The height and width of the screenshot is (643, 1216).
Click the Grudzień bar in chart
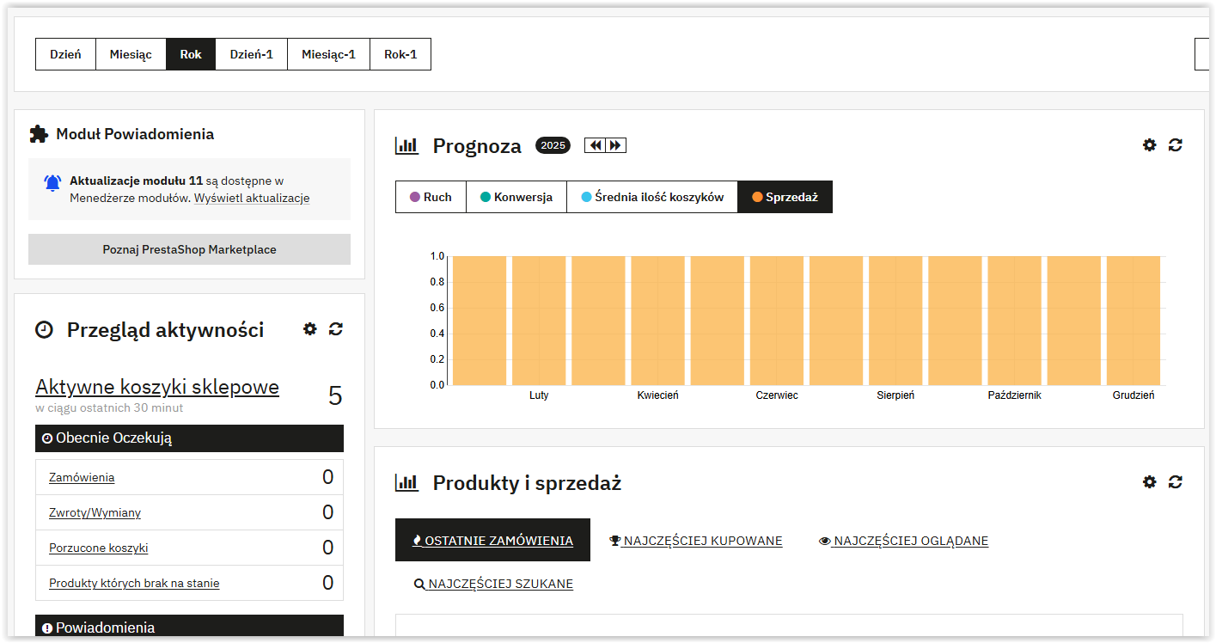click(x=1133, y=321)
